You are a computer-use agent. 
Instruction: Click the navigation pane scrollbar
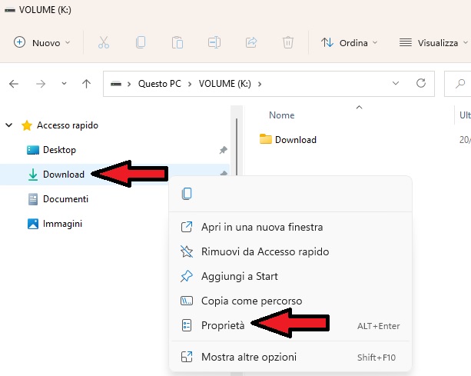pos(237,147)
